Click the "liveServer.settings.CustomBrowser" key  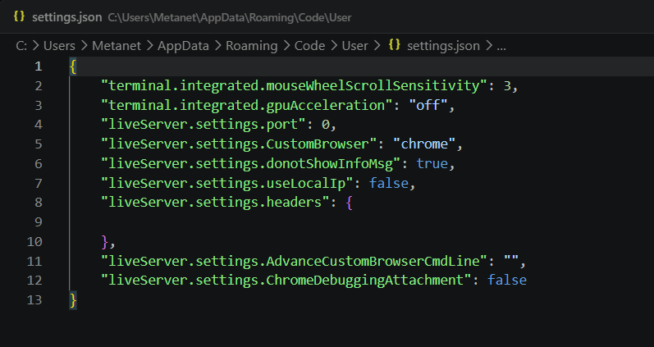pyautogui.click(x=239, y=144)
